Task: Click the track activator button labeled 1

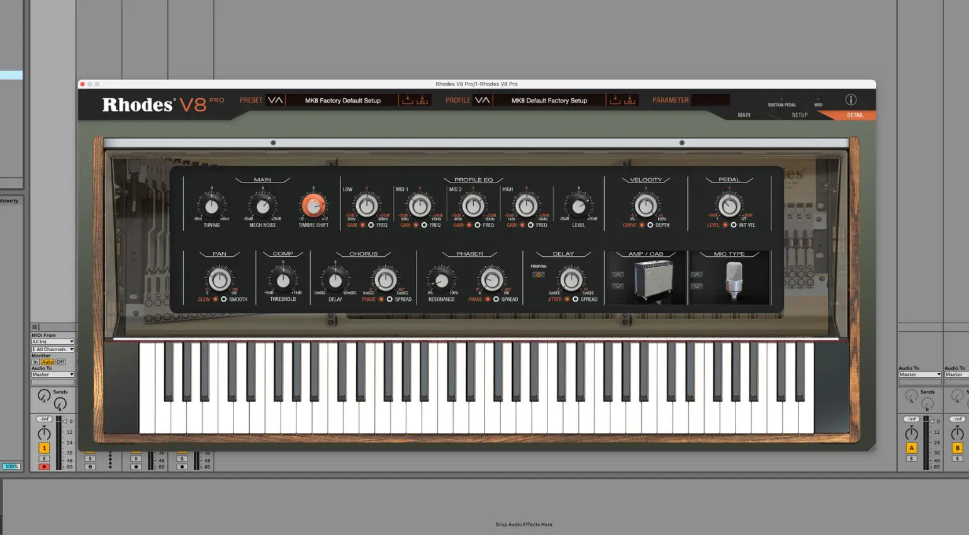Action: point(43,447)
